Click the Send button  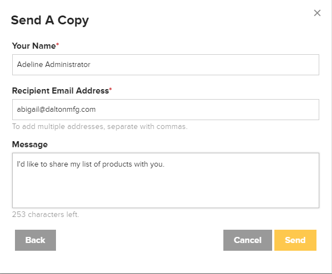tap(295, 240)
